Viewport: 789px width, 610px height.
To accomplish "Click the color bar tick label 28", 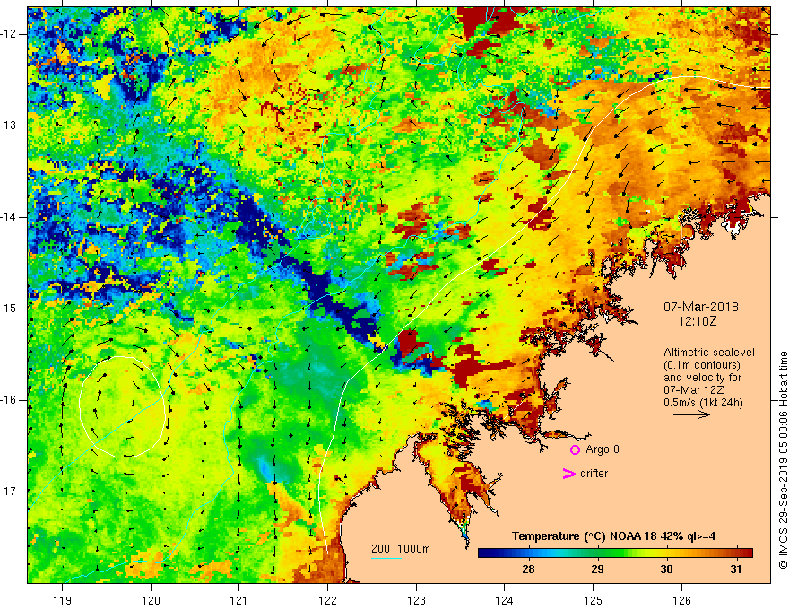I will (x=528, y=570).
